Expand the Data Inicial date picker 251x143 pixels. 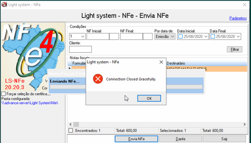click(x=206, y=37)
